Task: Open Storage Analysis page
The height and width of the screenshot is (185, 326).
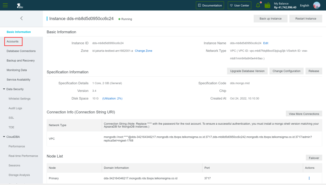Action: point(19,175)
